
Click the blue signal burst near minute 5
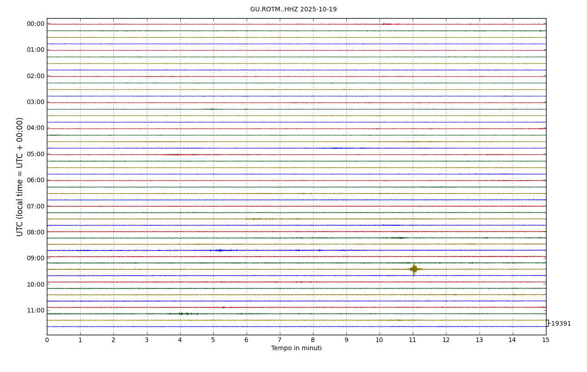[x=220, y=250]
